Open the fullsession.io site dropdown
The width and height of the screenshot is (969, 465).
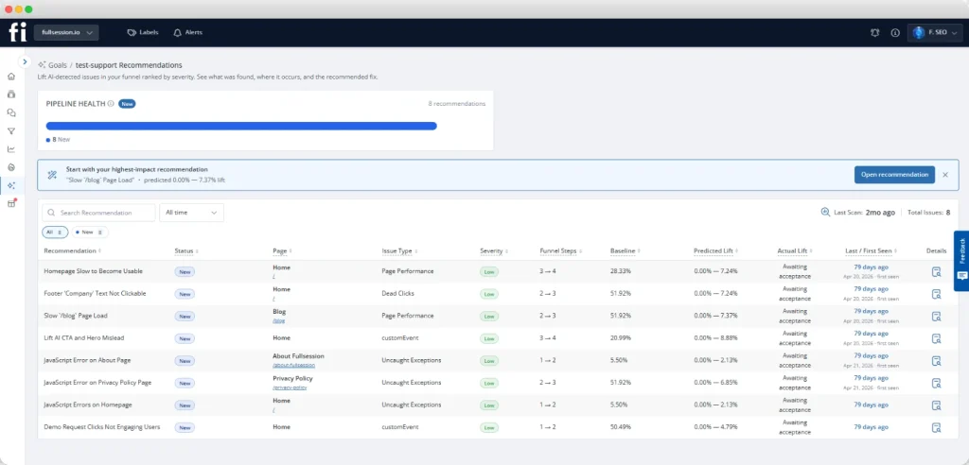[x=66, y=32]
